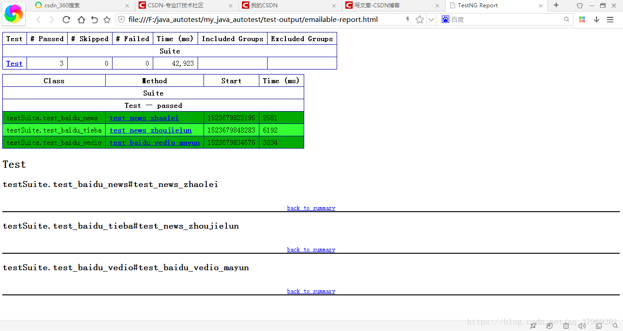The image size is (623, 331).
Task: Open the test_news_zhoujielun method link
Action: (x=150, y=130)
